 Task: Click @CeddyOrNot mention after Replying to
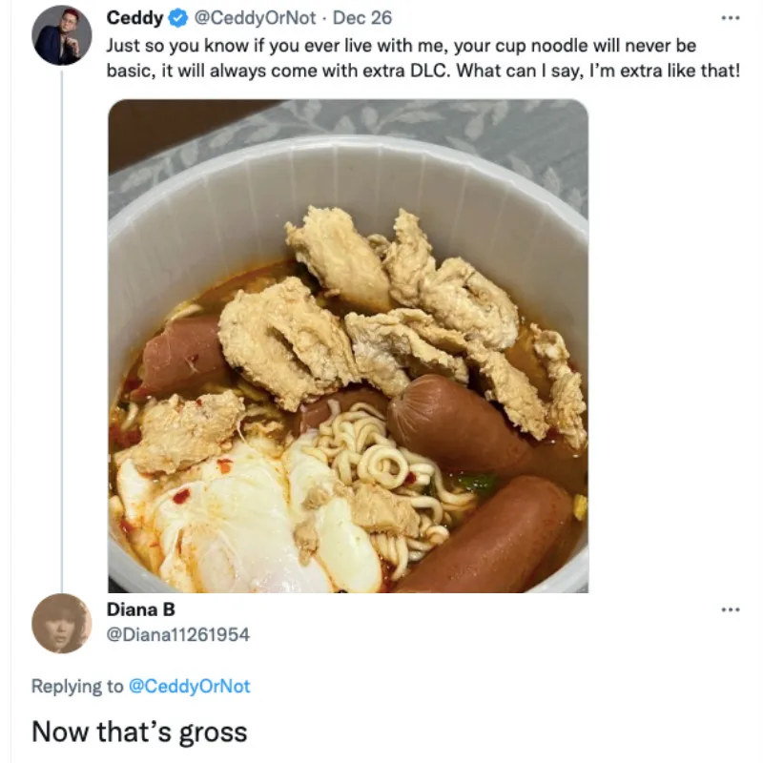[x=189, y=686]
